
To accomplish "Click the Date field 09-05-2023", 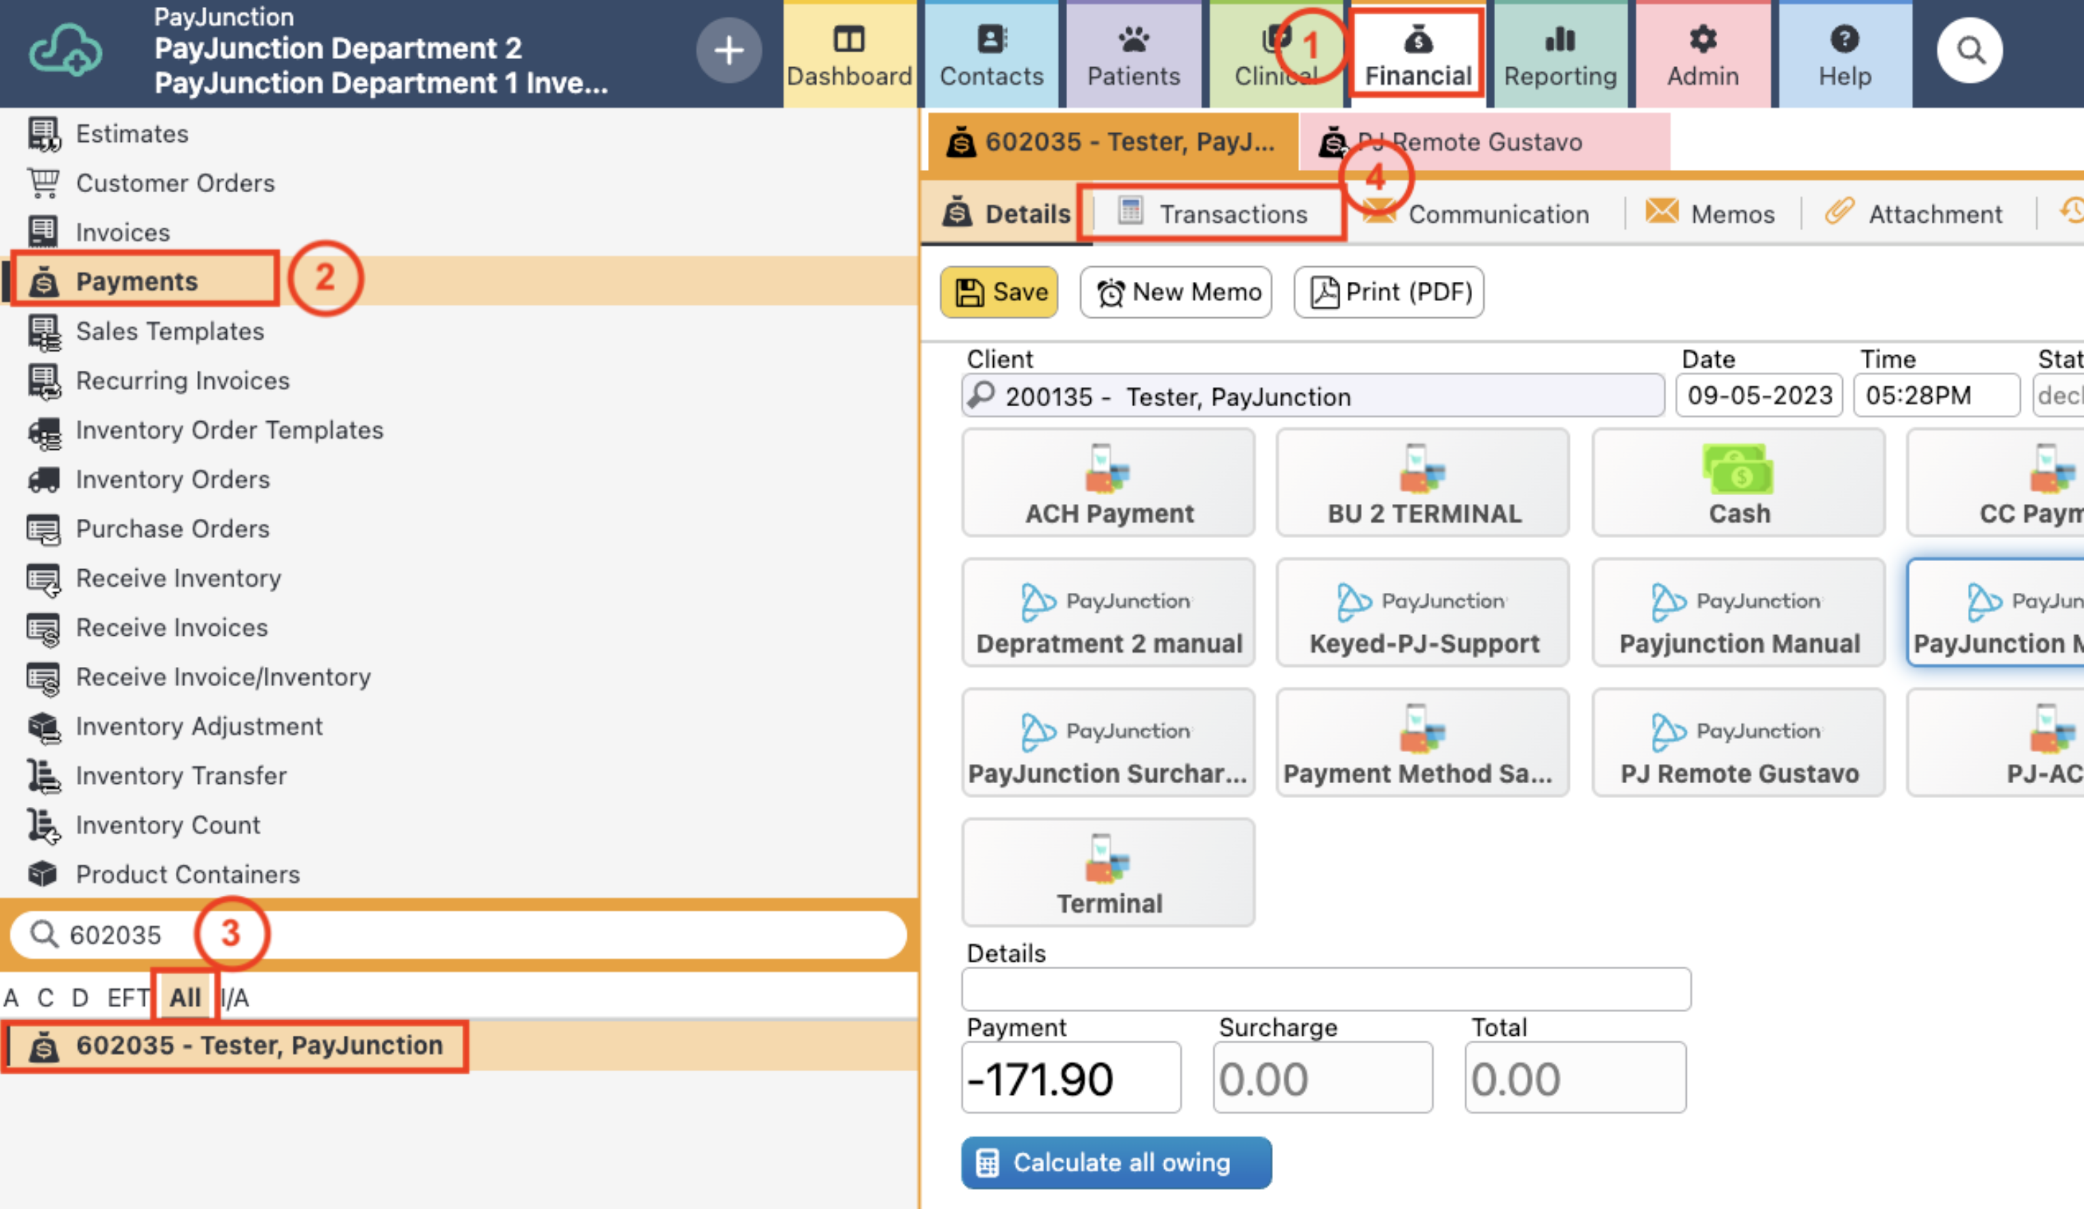I will point(1760,395).
